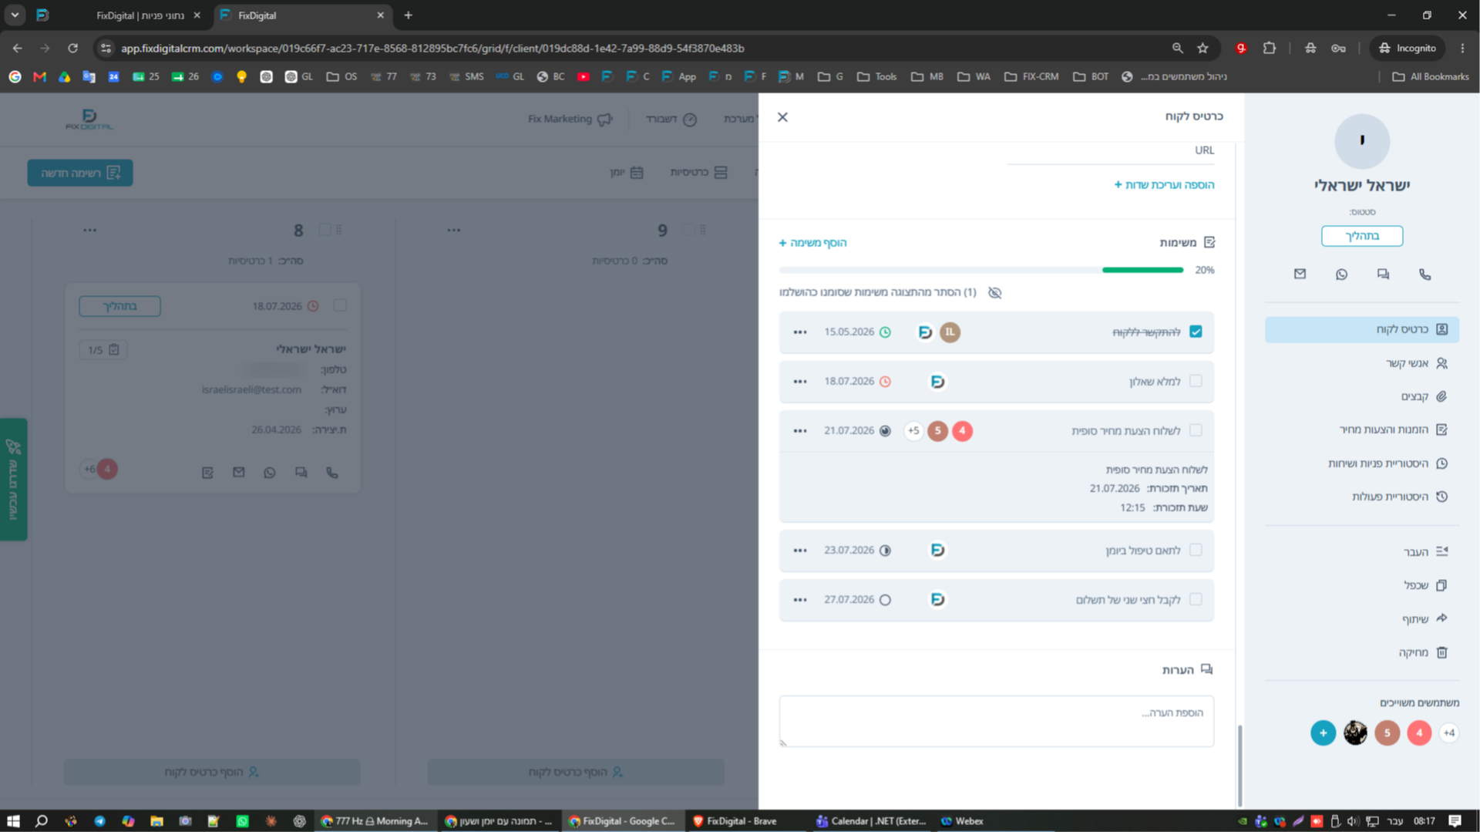
Task: Uncheck the completed task dated 15.05.2026
Action: click(x=1196, y=332)
